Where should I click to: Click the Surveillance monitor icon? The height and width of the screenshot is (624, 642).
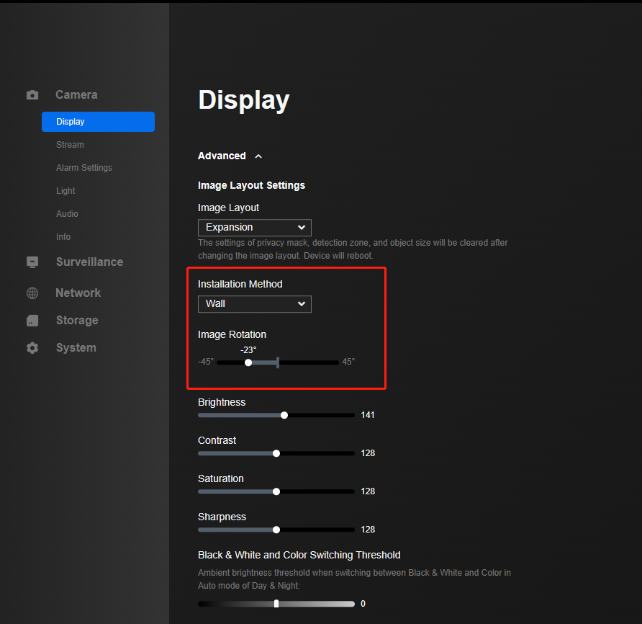(x=32, y=262)
